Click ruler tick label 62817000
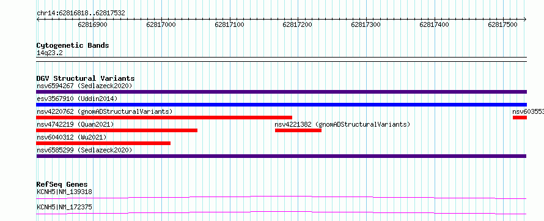Viewport: 544px width, 221px height. tap(161, 24)
